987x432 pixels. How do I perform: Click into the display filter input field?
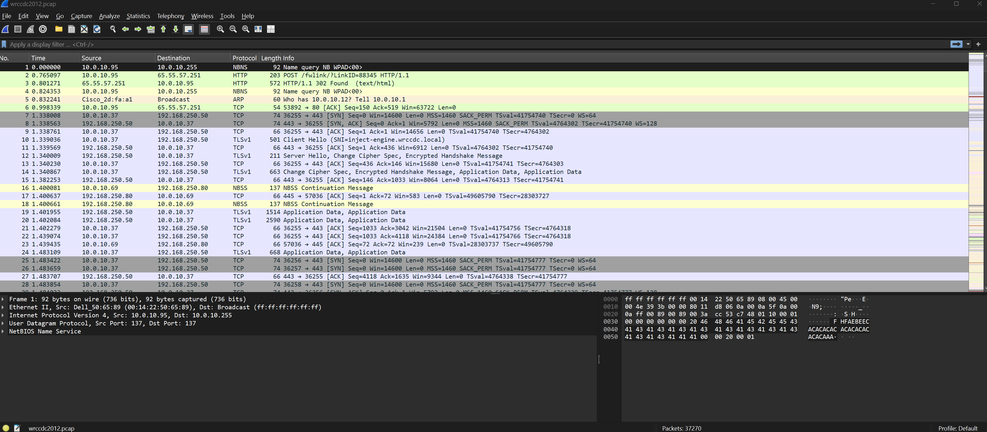tap(460, 45)
